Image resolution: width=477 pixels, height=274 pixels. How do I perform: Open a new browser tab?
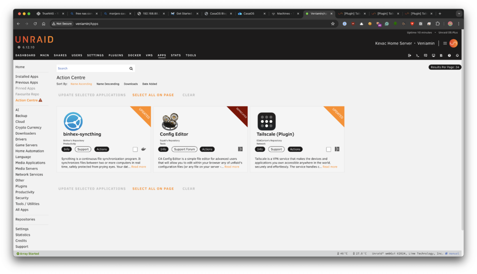click(x=440, y=13)
